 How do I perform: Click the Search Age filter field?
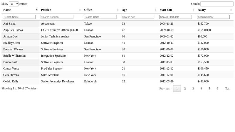tap(138, 17)
